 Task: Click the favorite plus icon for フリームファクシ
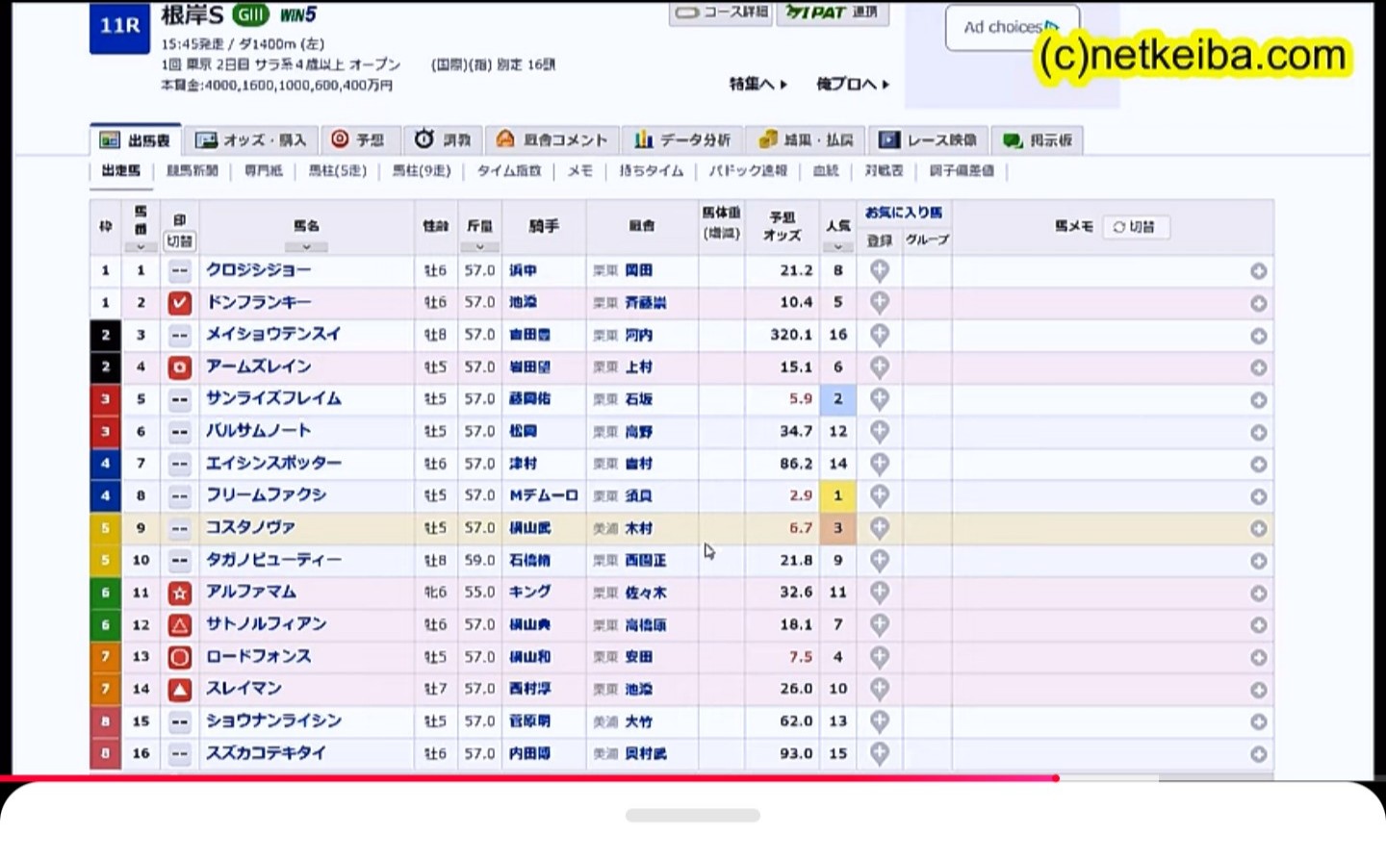click(x=879, y=496)
